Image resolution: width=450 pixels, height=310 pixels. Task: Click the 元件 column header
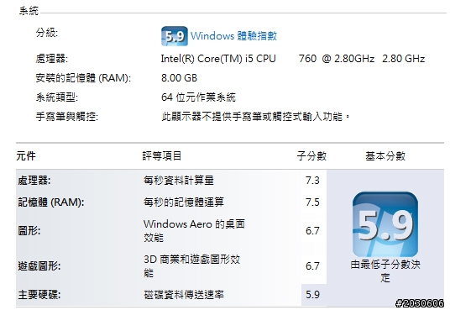point(26,156)
